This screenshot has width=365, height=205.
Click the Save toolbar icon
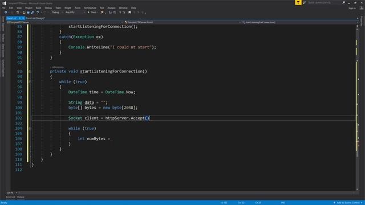tap(28, 13)
